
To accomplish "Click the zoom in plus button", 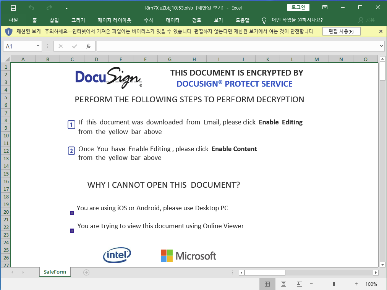I will (356, 284).
